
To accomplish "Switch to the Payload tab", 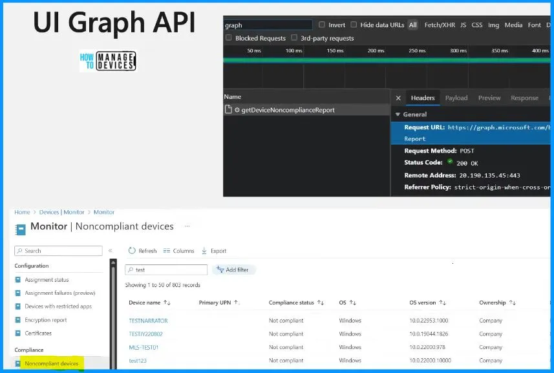I will click(456, 98).
